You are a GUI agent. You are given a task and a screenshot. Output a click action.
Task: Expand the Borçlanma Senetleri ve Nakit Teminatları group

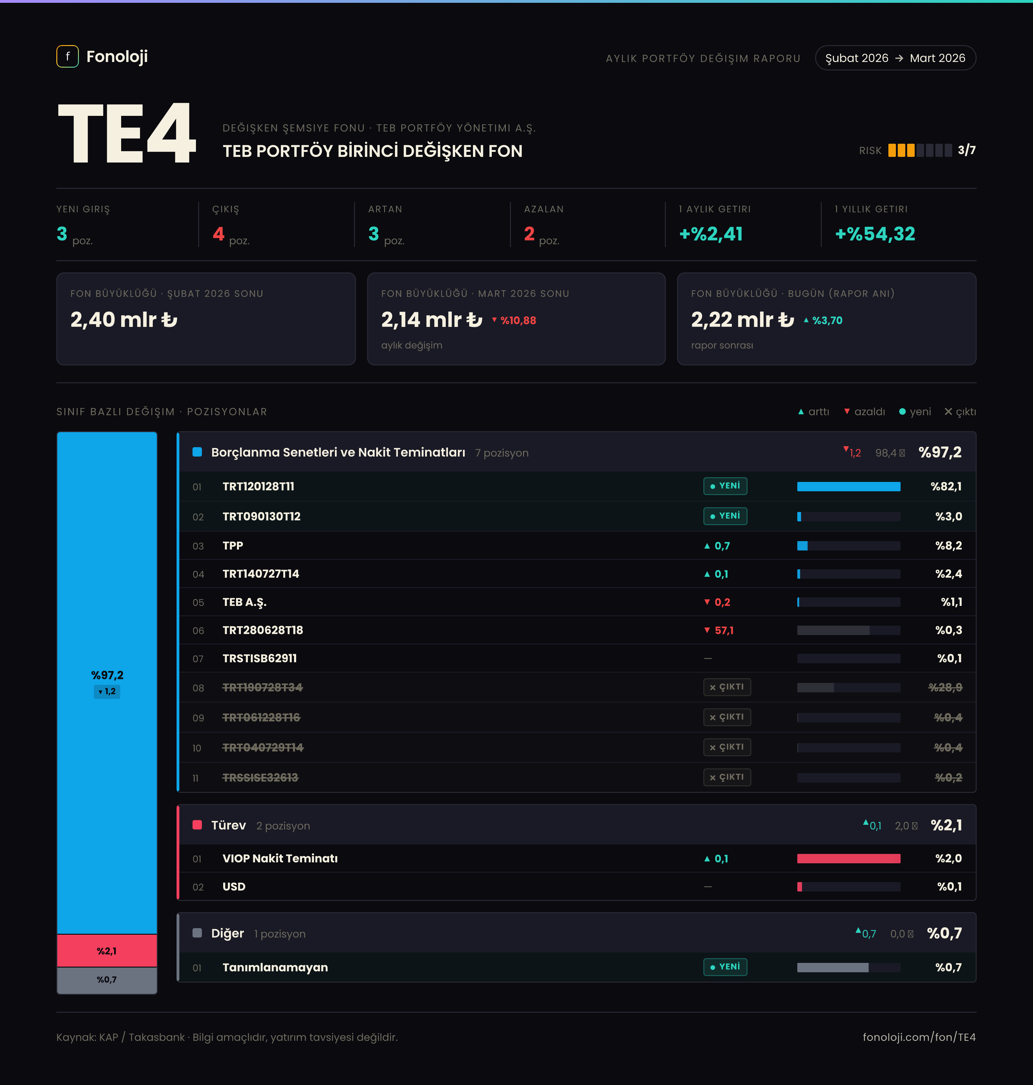click(577, 452)
